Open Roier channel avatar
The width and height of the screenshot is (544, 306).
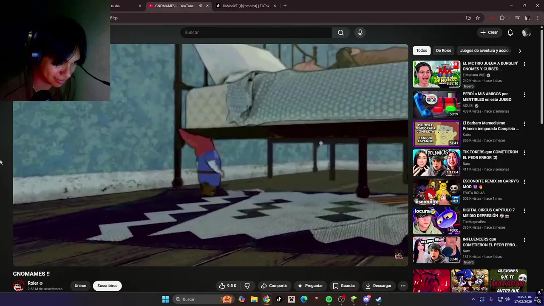pos(19,286)
